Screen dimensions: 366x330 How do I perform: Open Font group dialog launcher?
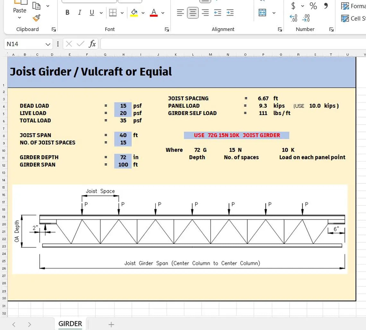click(167, 30)
